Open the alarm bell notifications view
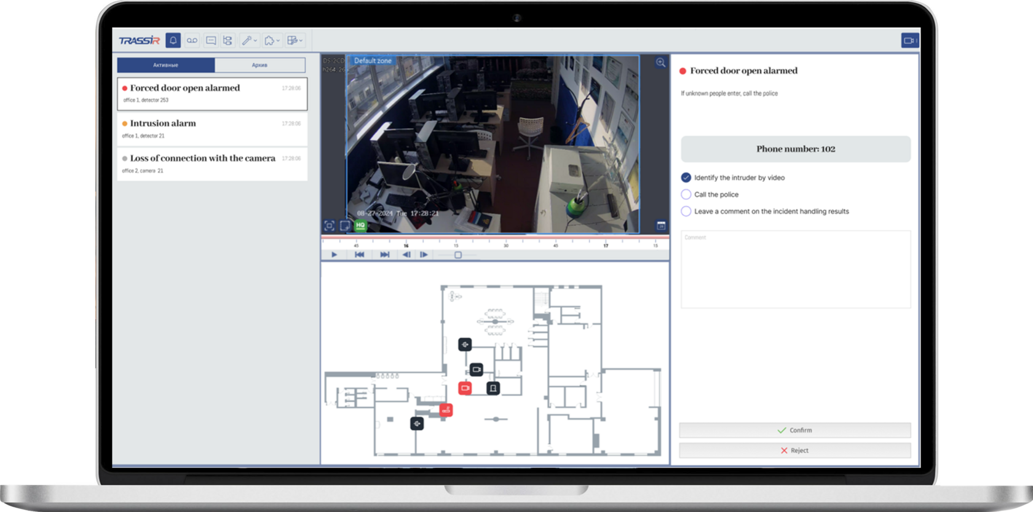 (x=173, y=41)
